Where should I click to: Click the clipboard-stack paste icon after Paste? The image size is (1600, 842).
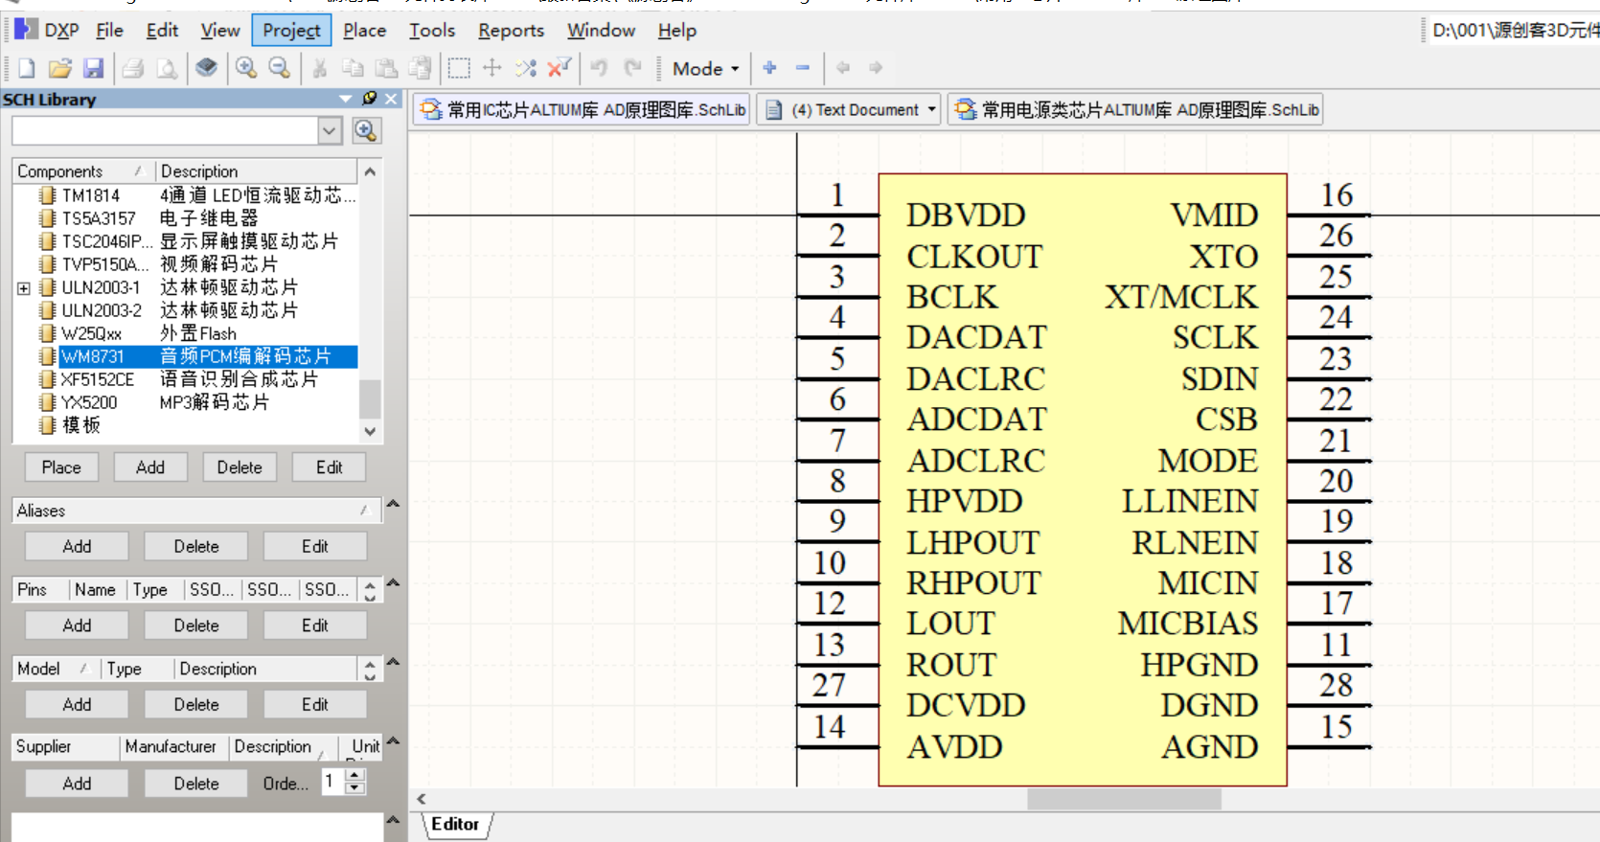[420, 68]
